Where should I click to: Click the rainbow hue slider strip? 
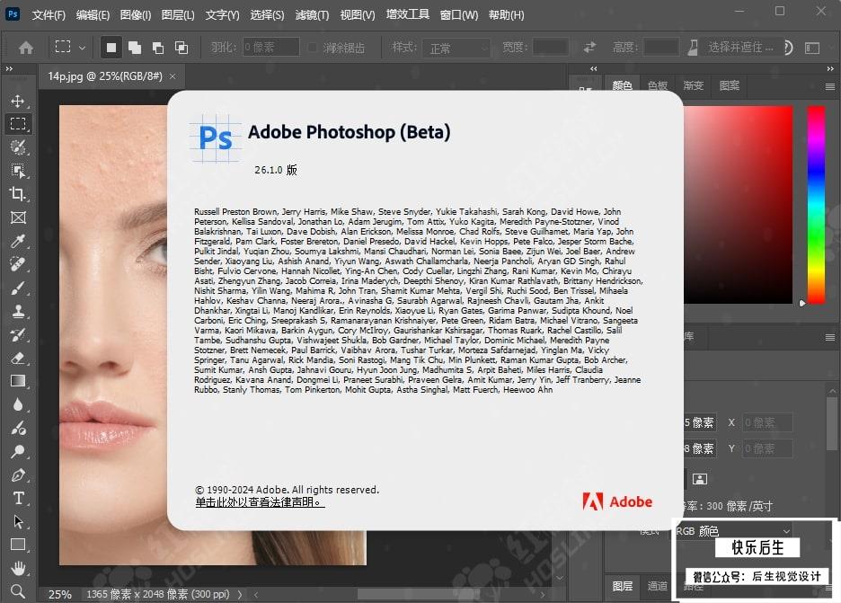[817, 204]
